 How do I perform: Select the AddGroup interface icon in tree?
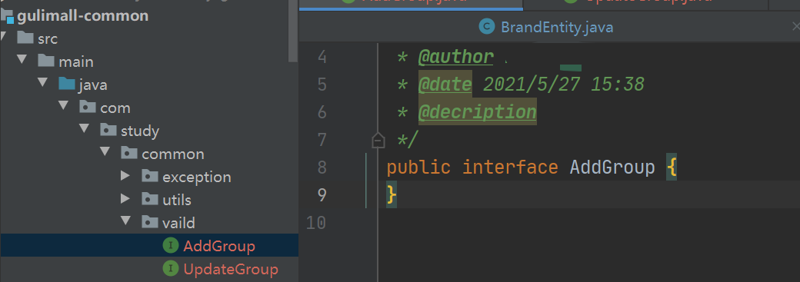[x=170, y=246]
